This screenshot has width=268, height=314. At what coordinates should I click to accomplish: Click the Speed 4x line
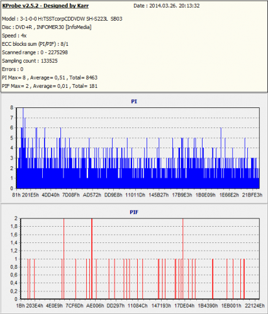(x=14, y=36)
